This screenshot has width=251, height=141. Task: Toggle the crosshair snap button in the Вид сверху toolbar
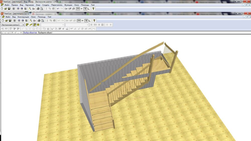click(85, 9)
